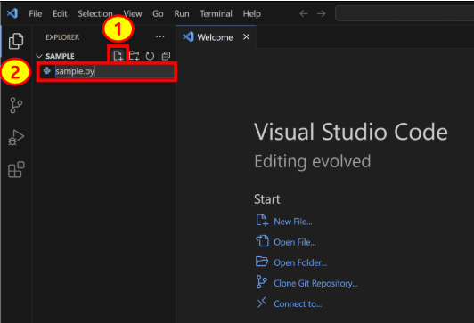
Task: Click the Open File icon under Start
Action: 262,241
